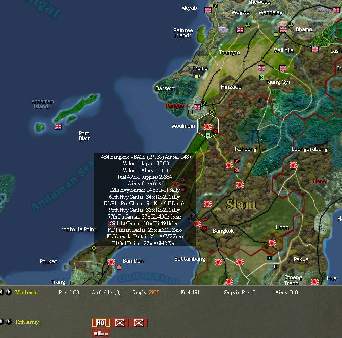Click the '60th Hvy Sentai' tooltip line
Image resolution: width=342 pixels, height=338 pixels.
(144, 197)
